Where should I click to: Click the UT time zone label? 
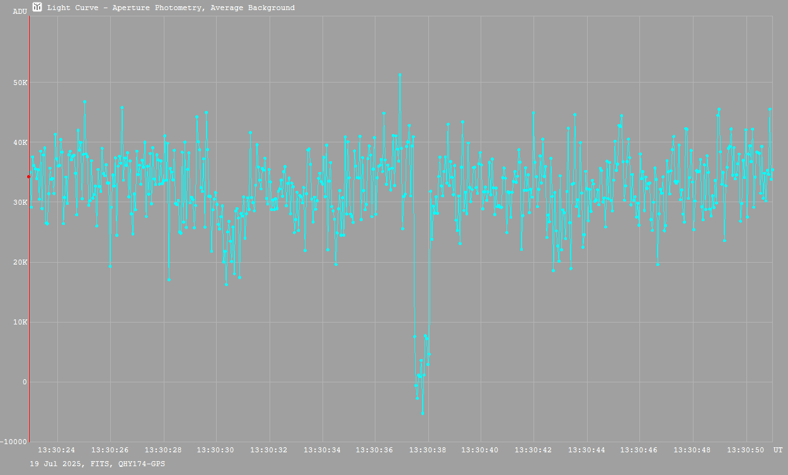point(778,450)
